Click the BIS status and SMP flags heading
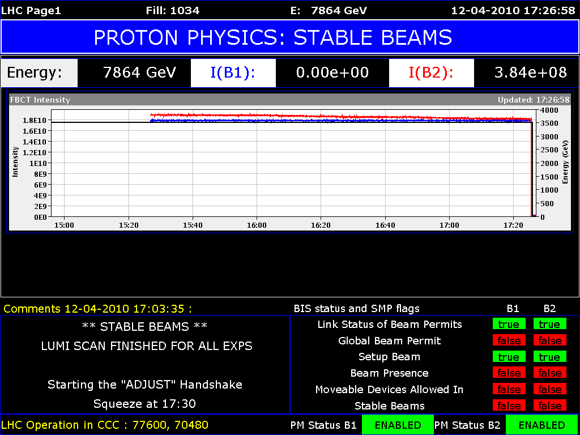 [x=356, y=309]
